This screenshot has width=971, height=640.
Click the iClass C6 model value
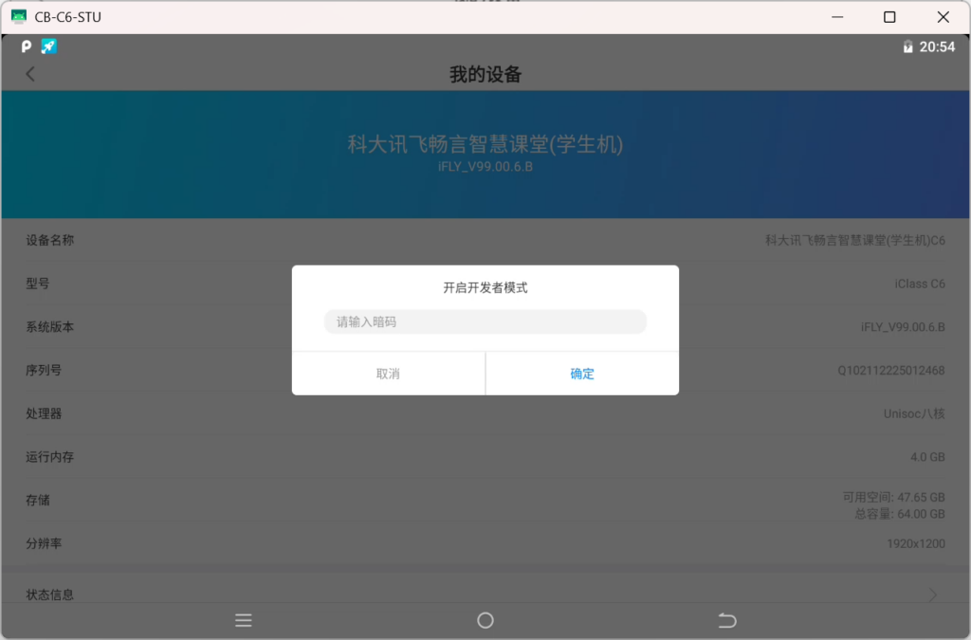pyautogui.click(x=920, y=283)
